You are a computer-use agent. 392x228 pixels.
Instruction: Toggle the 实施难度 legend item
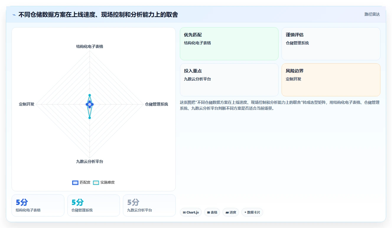(104, 182)
